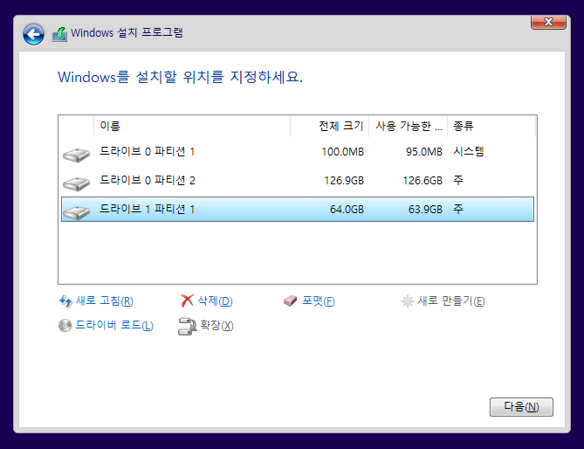This screenshot has width=584, height=449.
Task: Refresh the list with 새로 고침(R)
Action: click(x=104, y=300)
